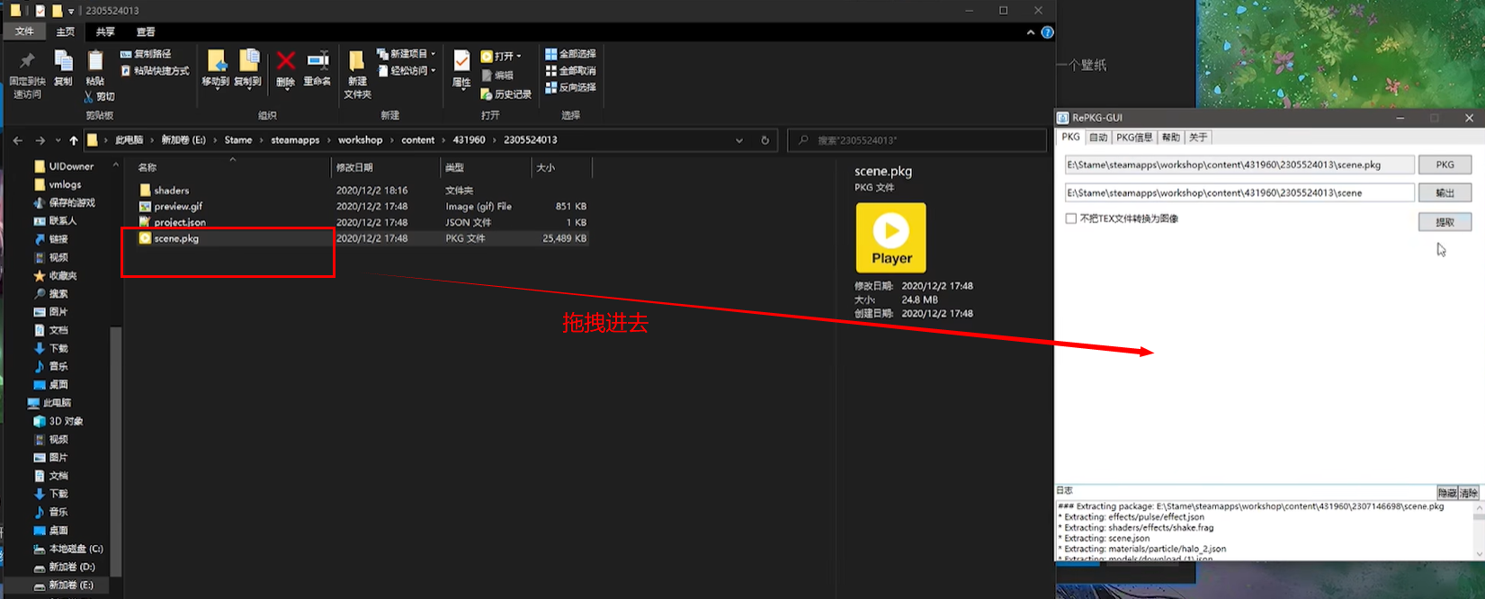Click the Paste (粘贴) clipboard icon
The image size is (1485, 599).
coord(94,62)
